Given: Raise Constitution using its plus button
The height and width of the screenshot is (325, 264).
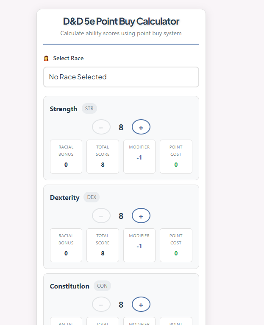Looking at the screenshot, I should coord(141,304).
